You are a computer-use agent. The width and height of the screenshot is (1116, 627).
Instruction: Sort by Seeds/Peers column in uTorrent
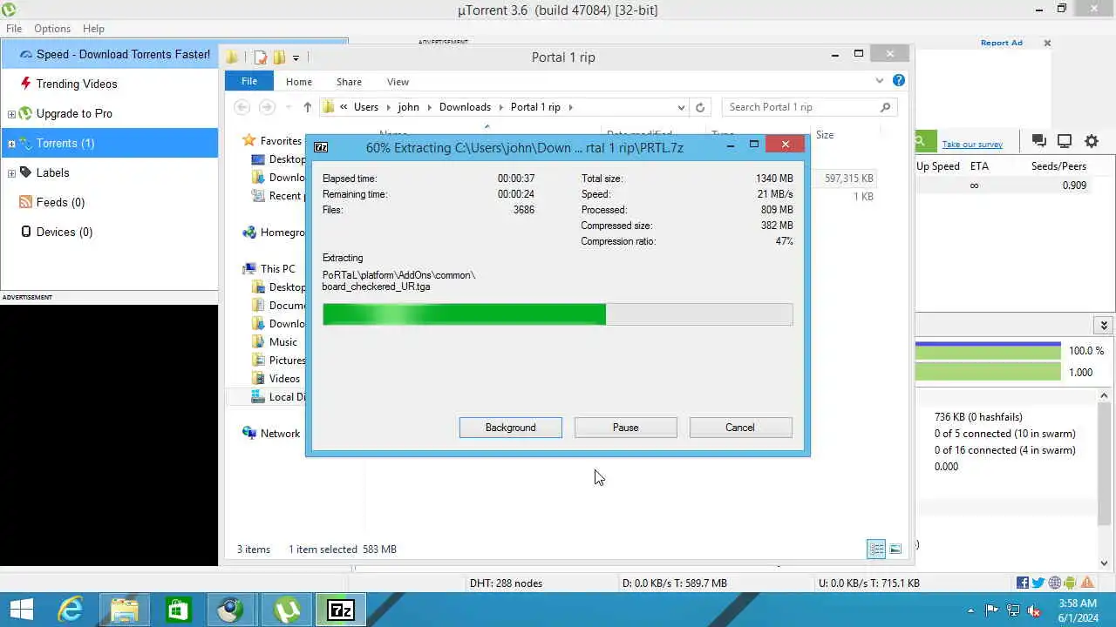pyautogui.click(x=1058, y=166)
